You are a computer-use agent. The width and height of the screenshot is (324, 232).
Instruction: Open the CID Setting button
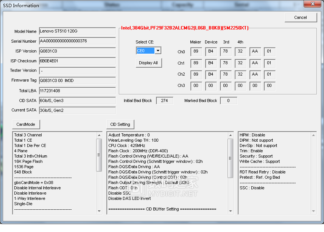coord(120,124)
